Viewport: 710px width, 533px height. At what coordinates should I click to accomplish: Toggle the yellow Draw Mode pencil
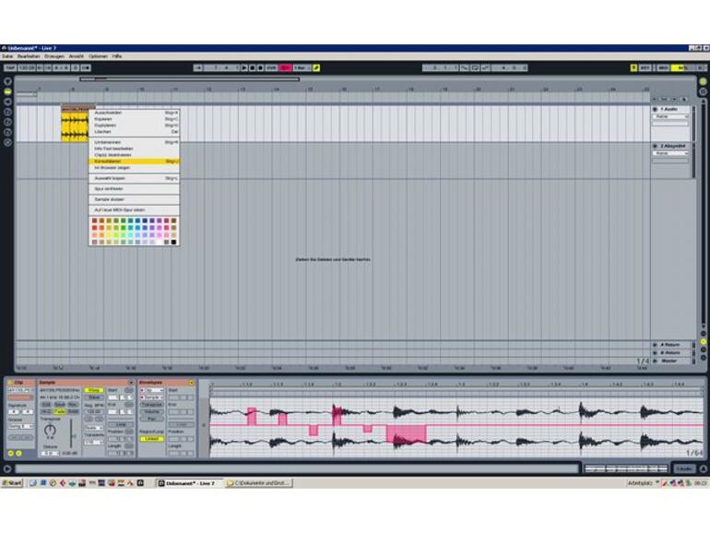coord(316,67)
